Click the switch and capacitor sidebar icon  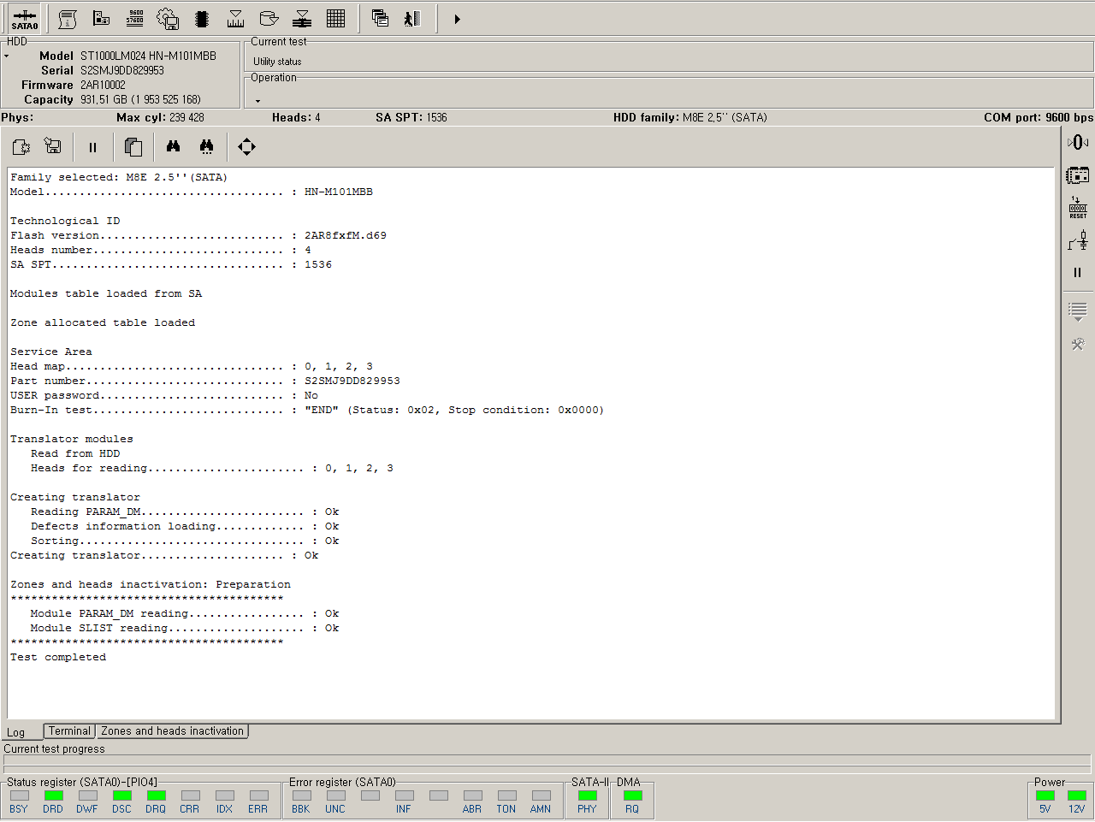pyautogui.click(x=1078, y=240)
